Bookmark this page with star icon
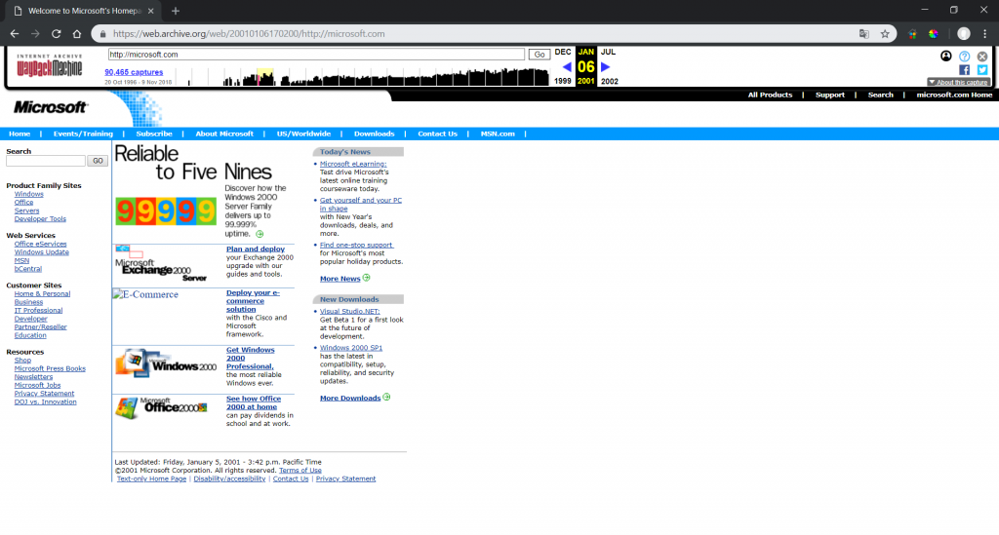This screenshot has width=999, height=535. [x=885, y=34]
